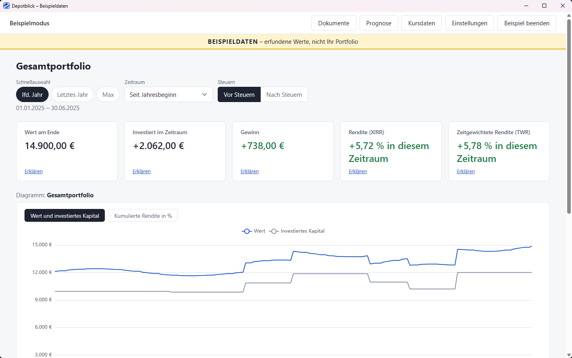
Task: Click the date range 01.01.2025 – 30.06.2025
Action: point(48,108)
